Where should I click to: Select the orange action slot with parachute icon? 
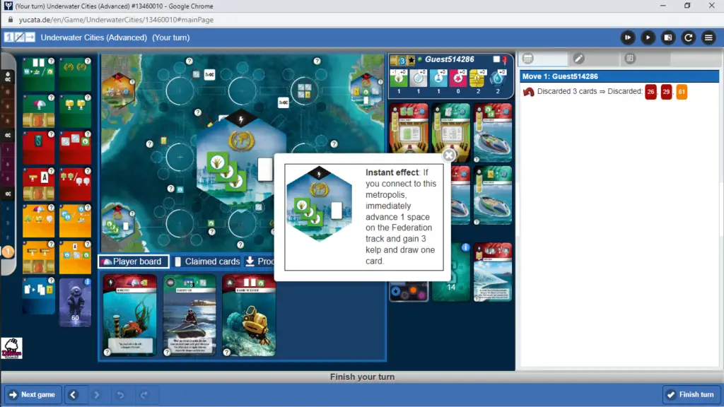tap(38, 221)
